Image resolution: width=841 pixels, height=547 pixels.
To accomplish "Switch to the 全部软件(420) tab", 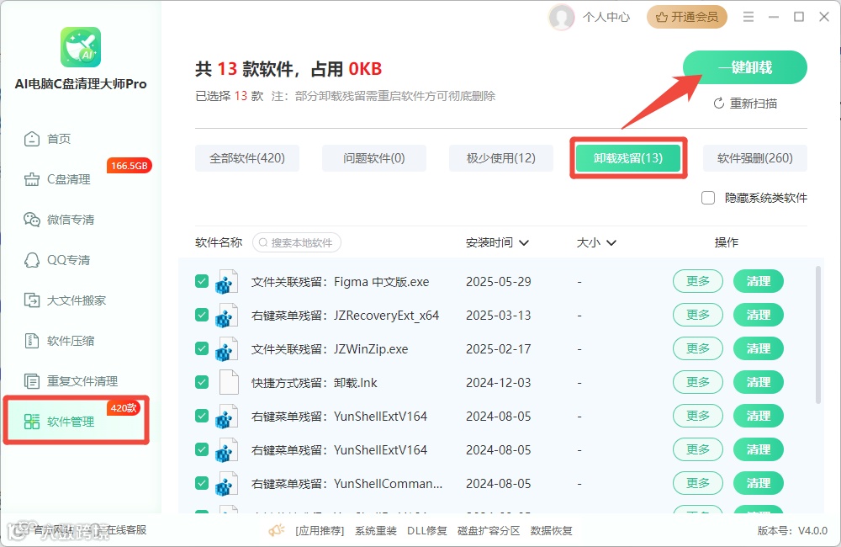I will coord(247,158).
